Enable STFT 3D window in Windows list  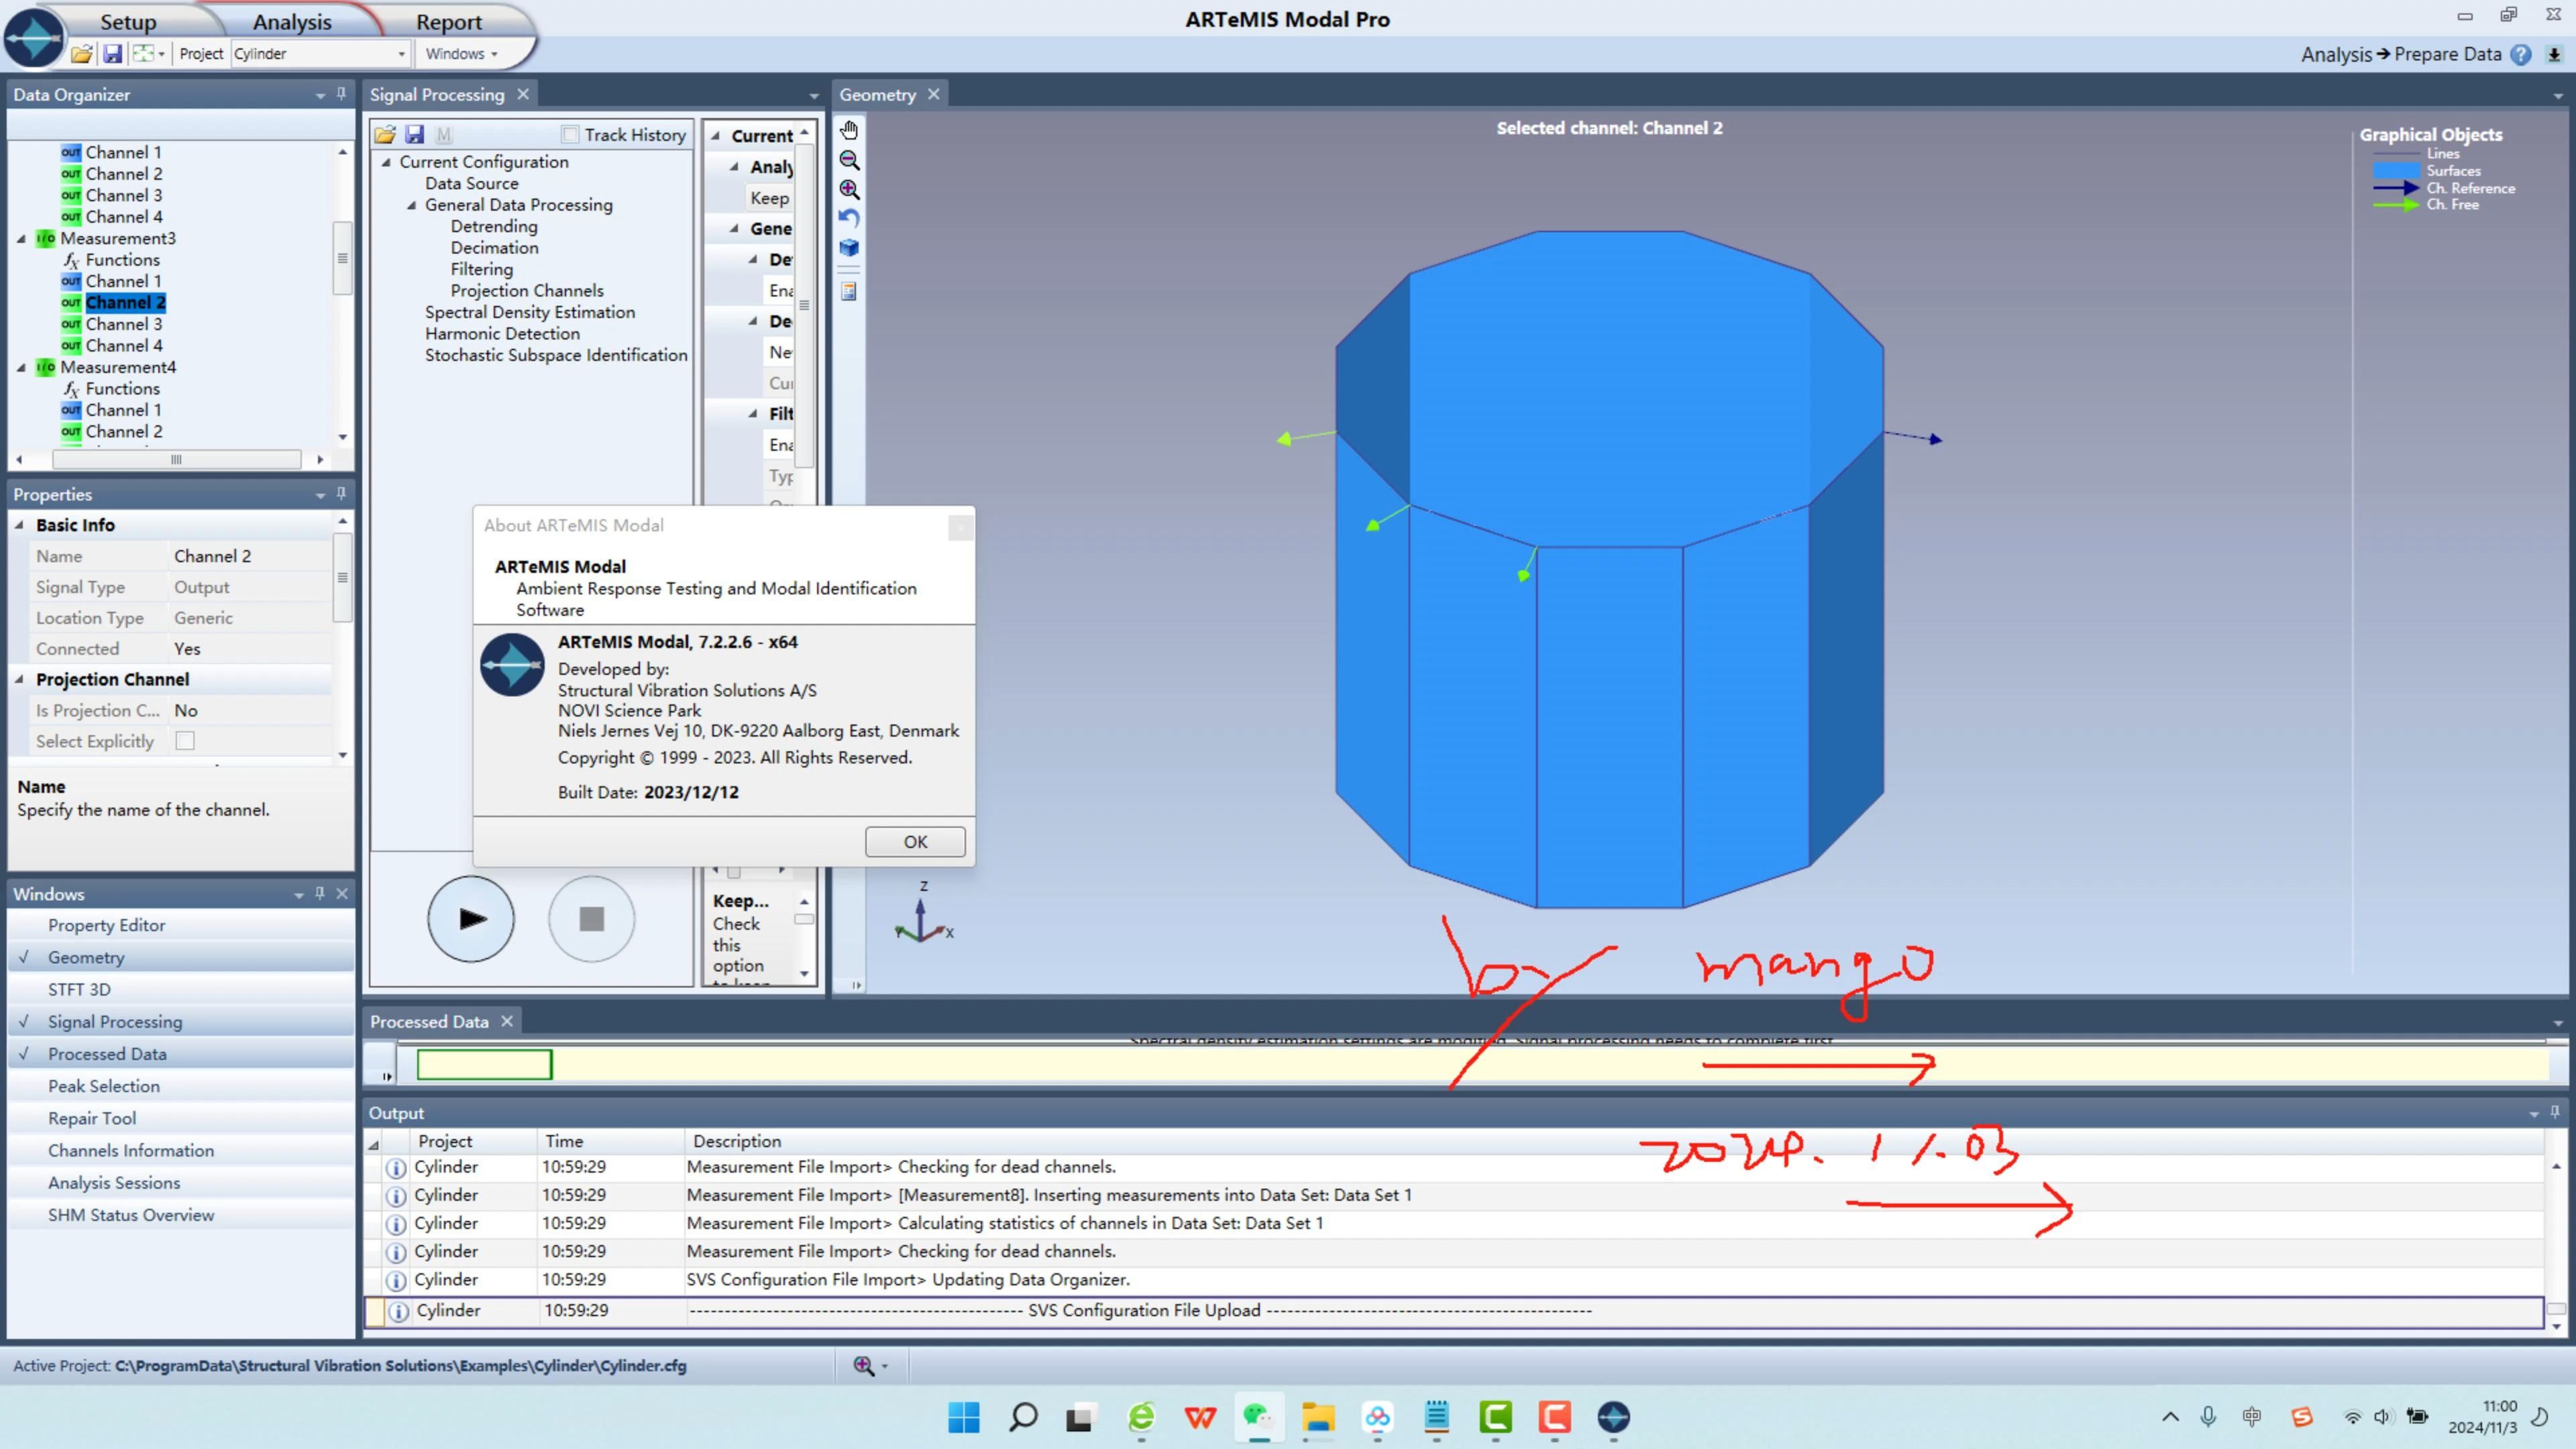coord(181,989)
